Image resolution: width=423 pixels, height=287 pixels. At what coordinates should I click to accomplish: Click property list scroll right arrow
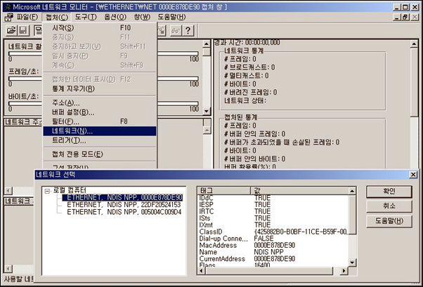pyautogui.click(x=344, y=271)
